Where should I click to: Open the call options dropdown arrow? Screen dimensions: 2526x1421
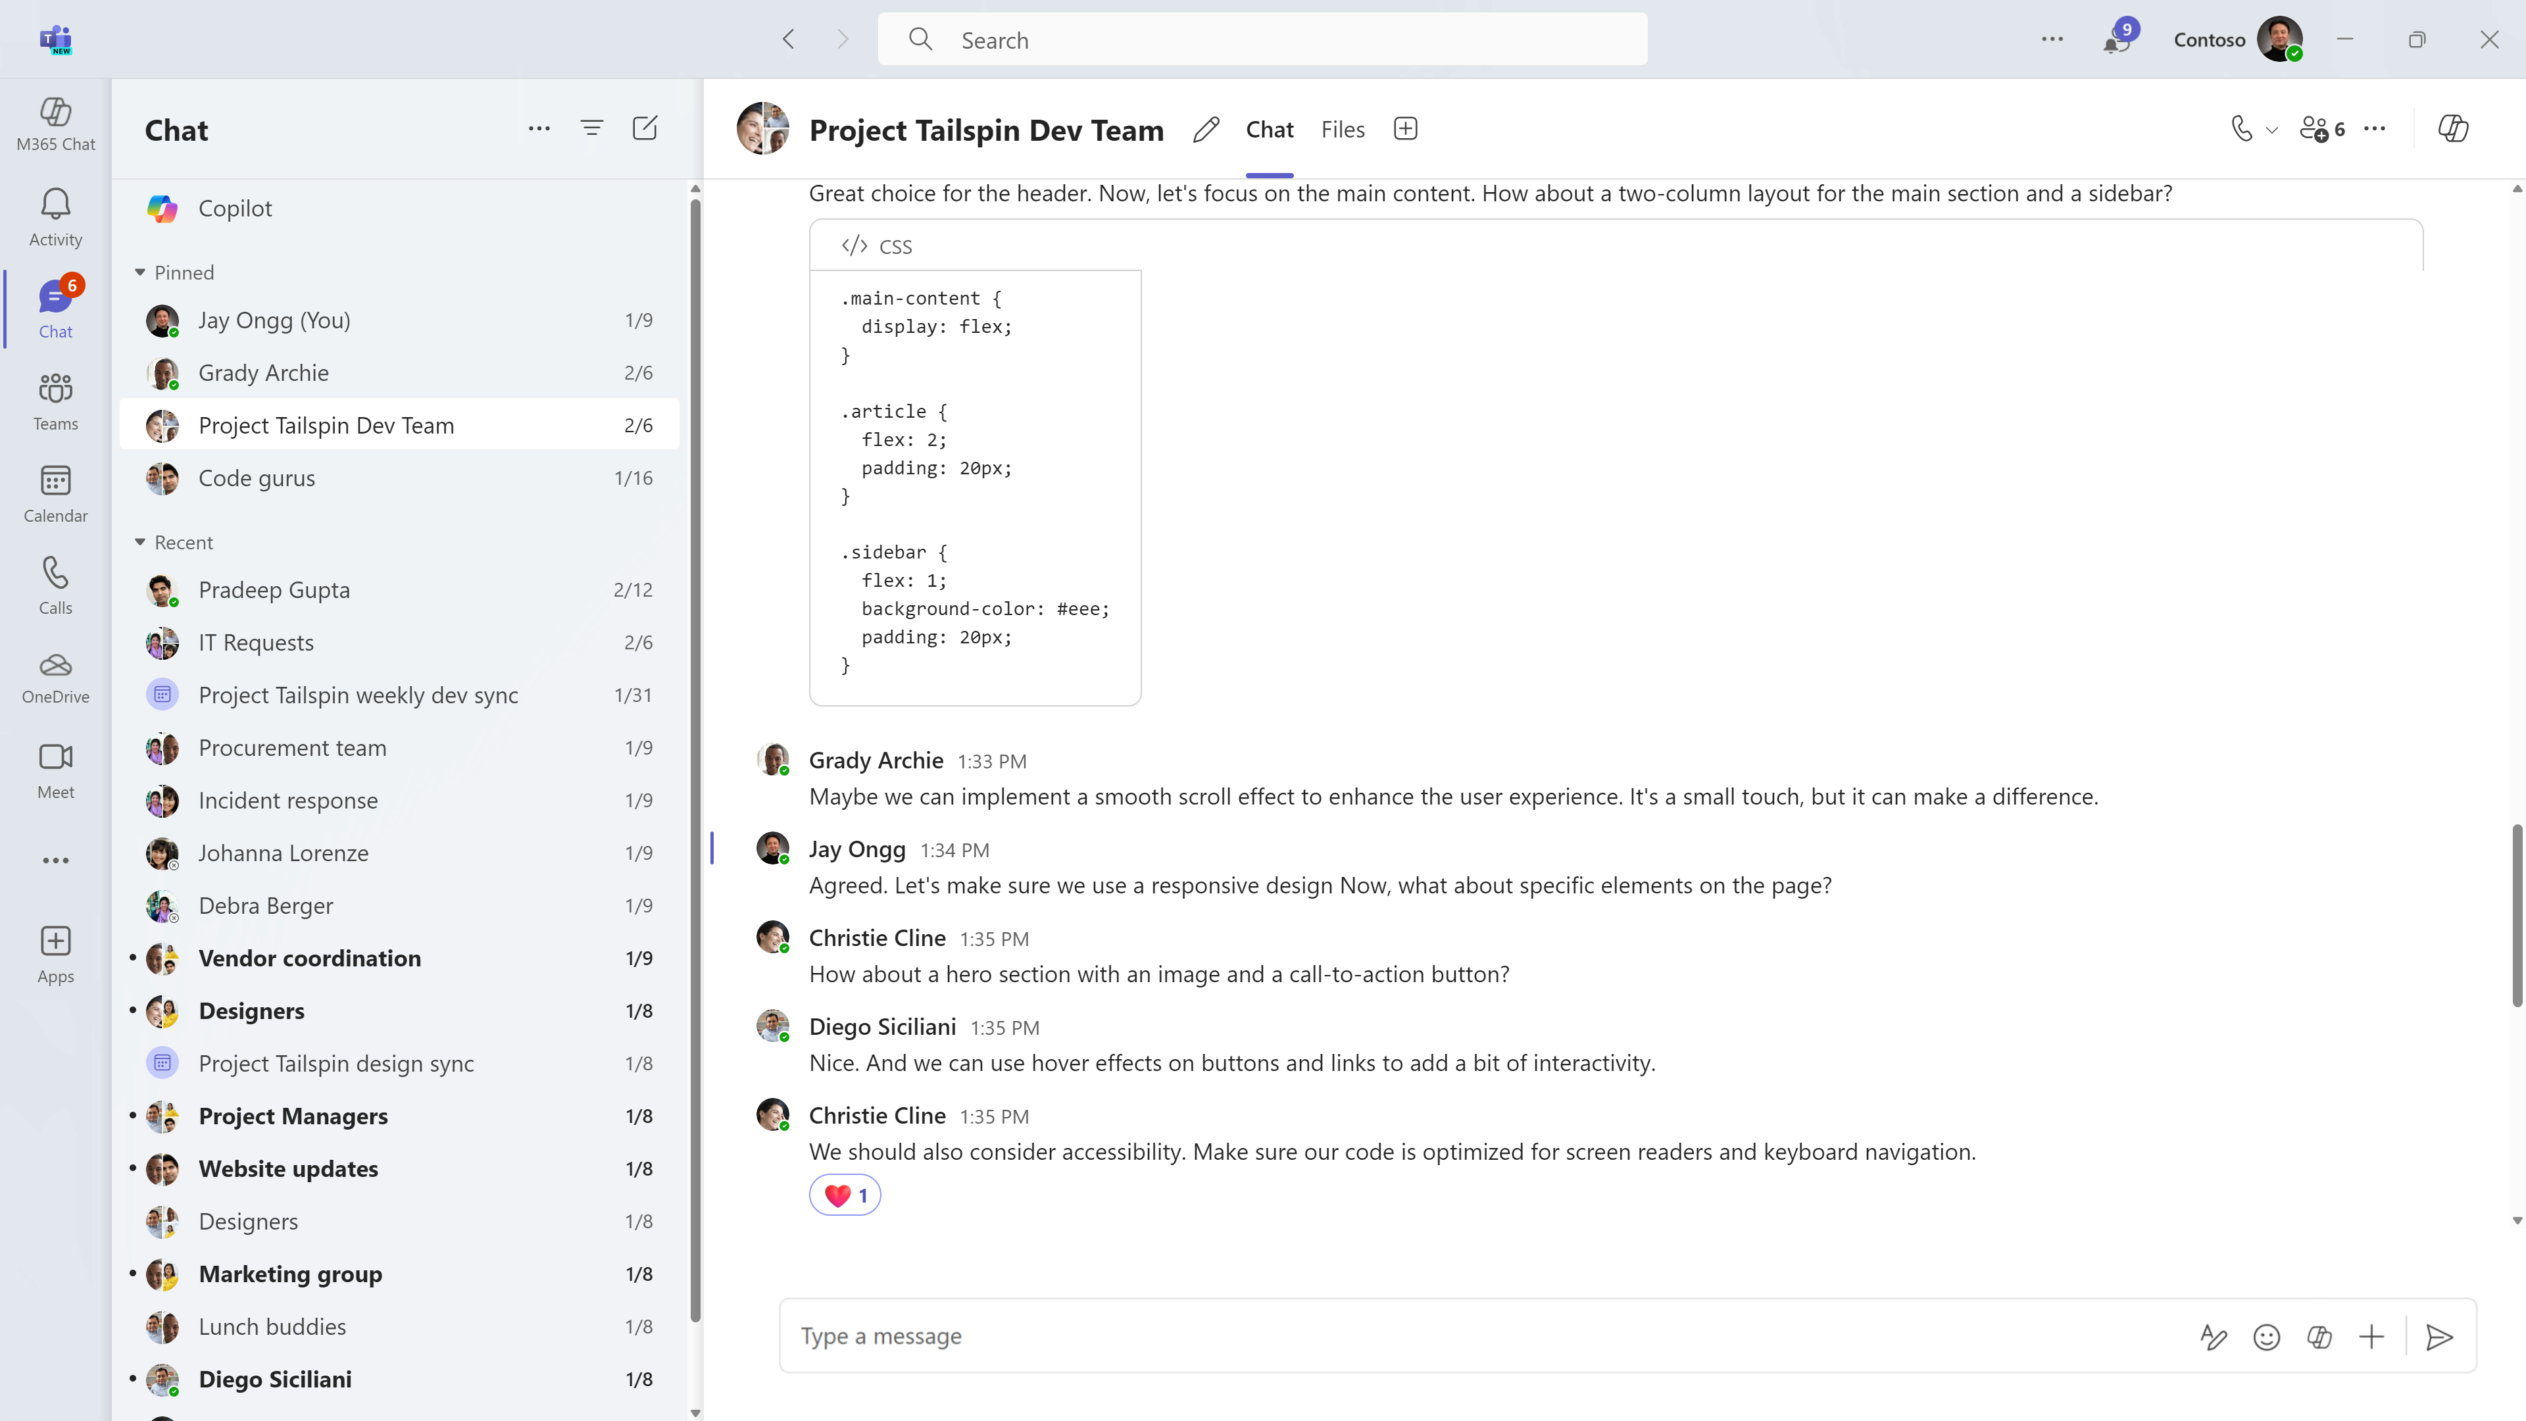tap(2272, 130)
